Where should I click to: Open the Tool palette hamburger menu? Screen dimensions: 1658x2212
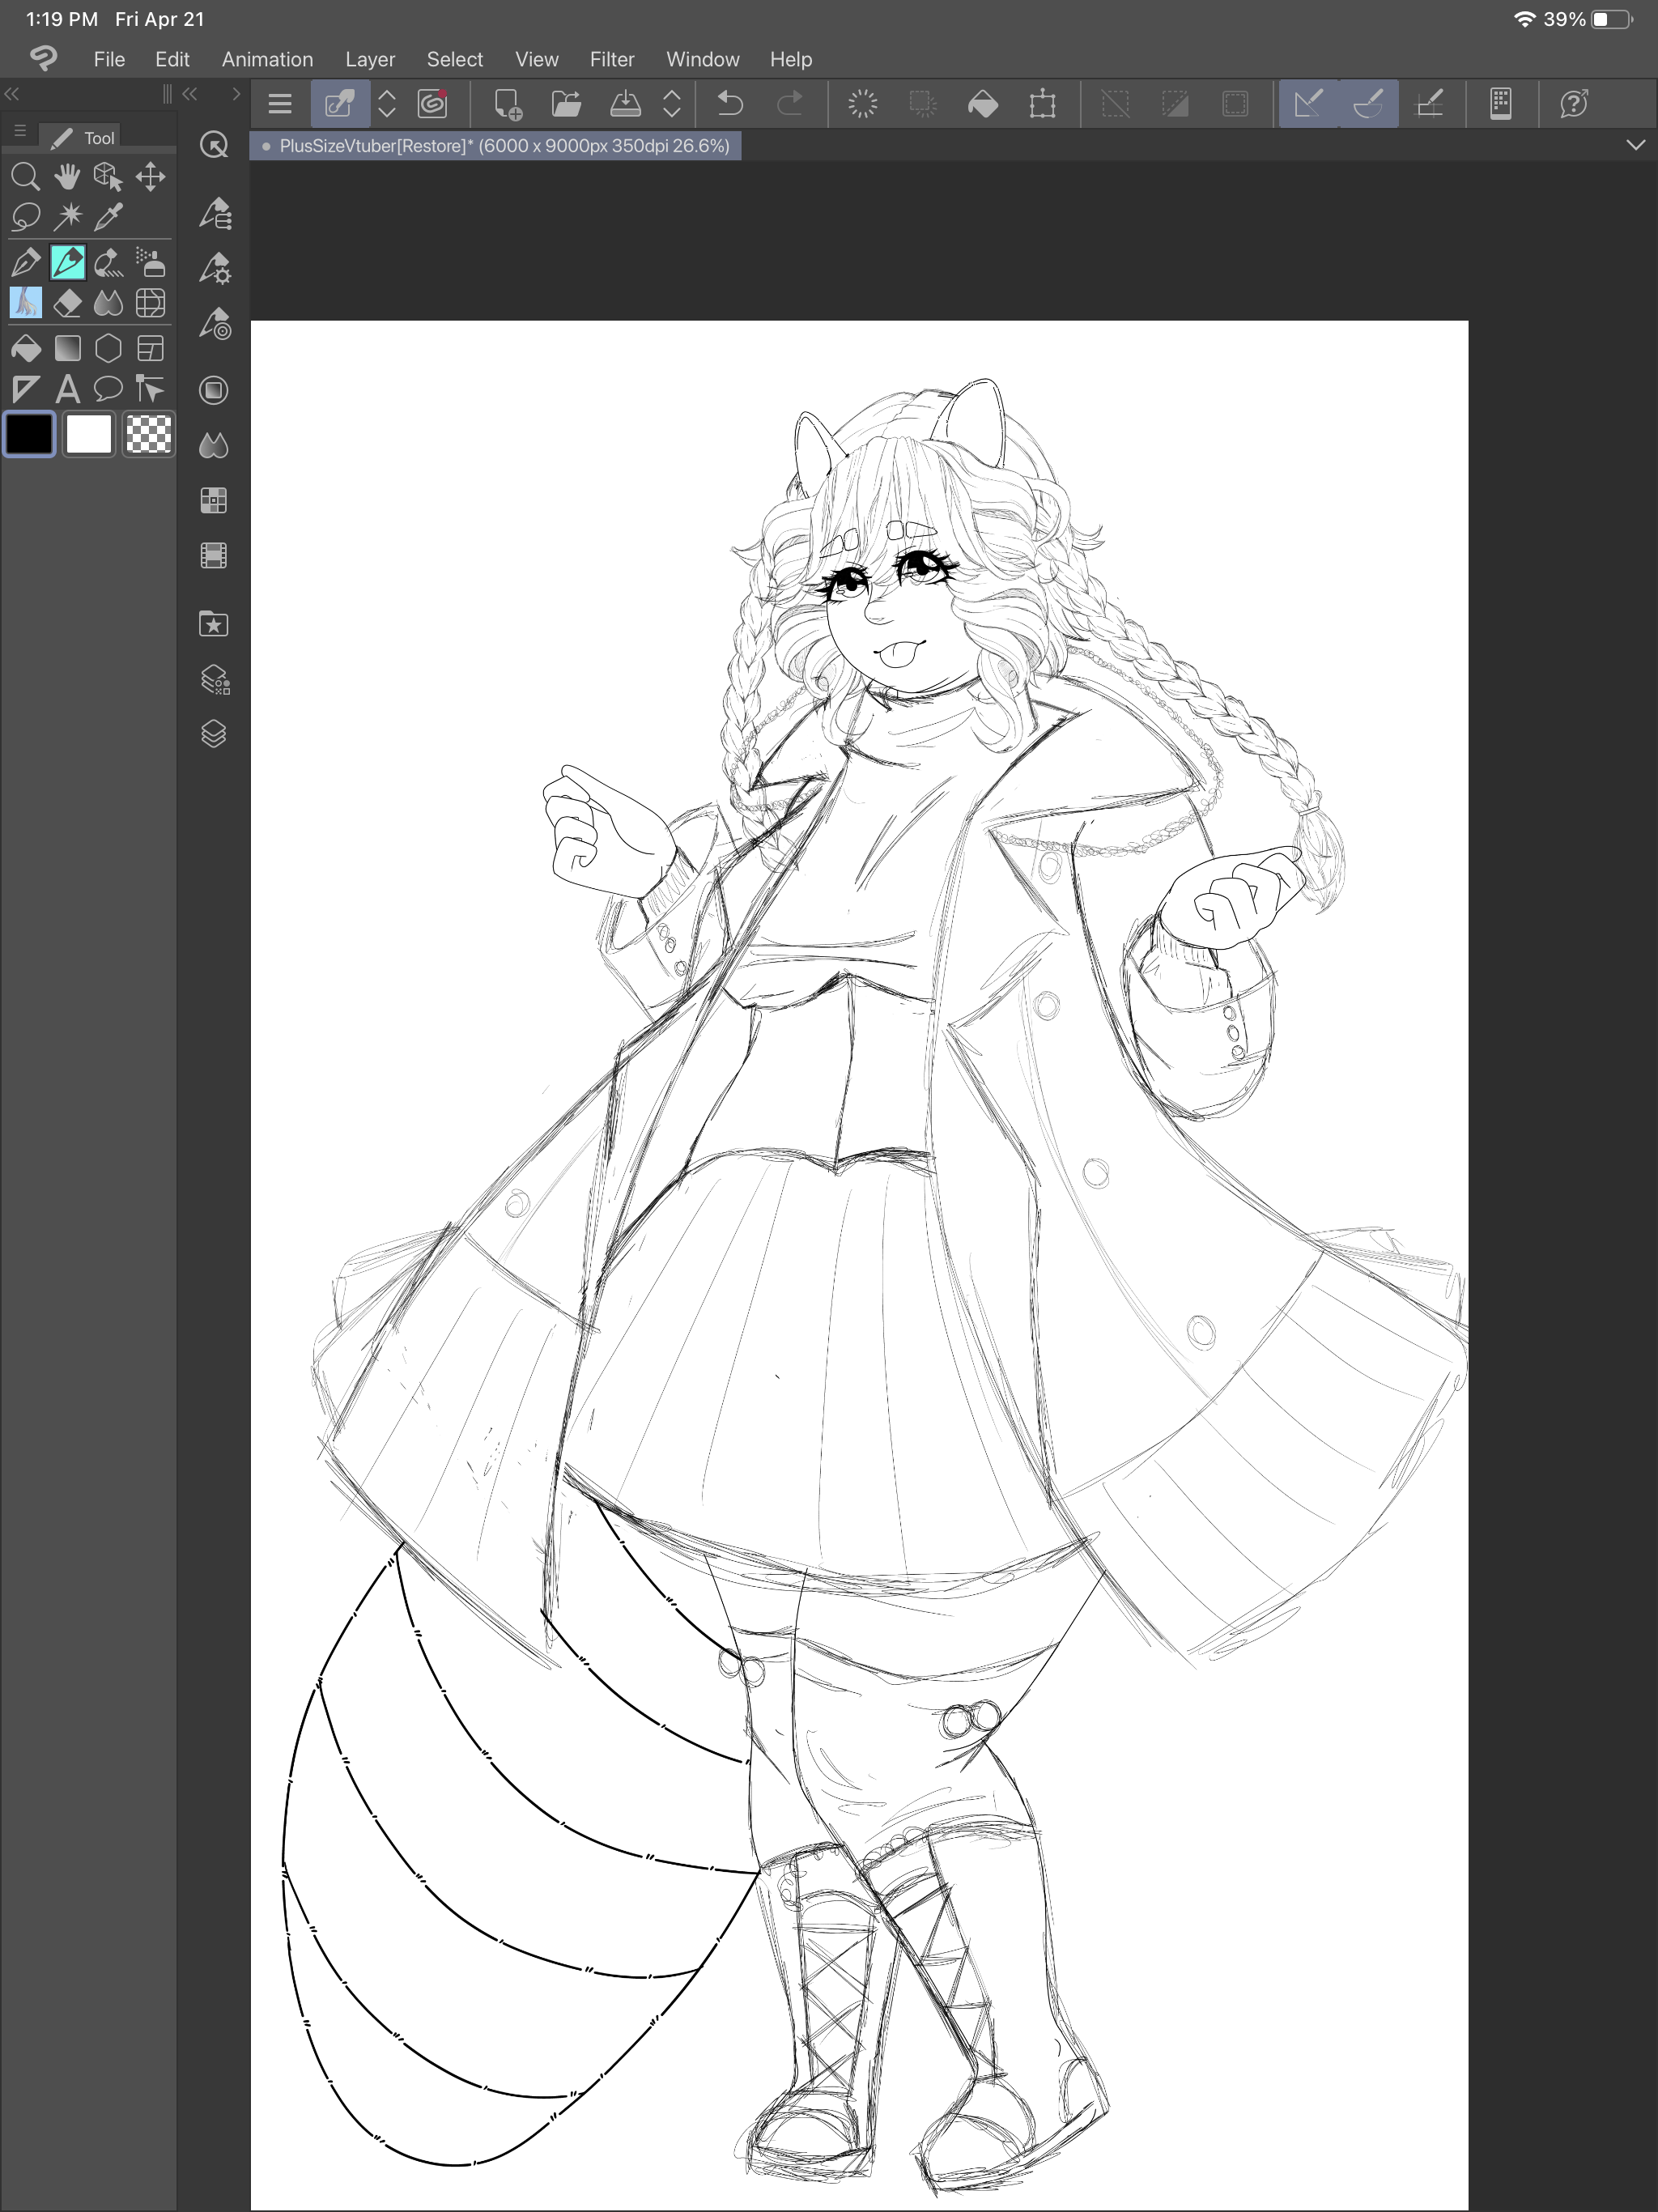pos(20,131)
